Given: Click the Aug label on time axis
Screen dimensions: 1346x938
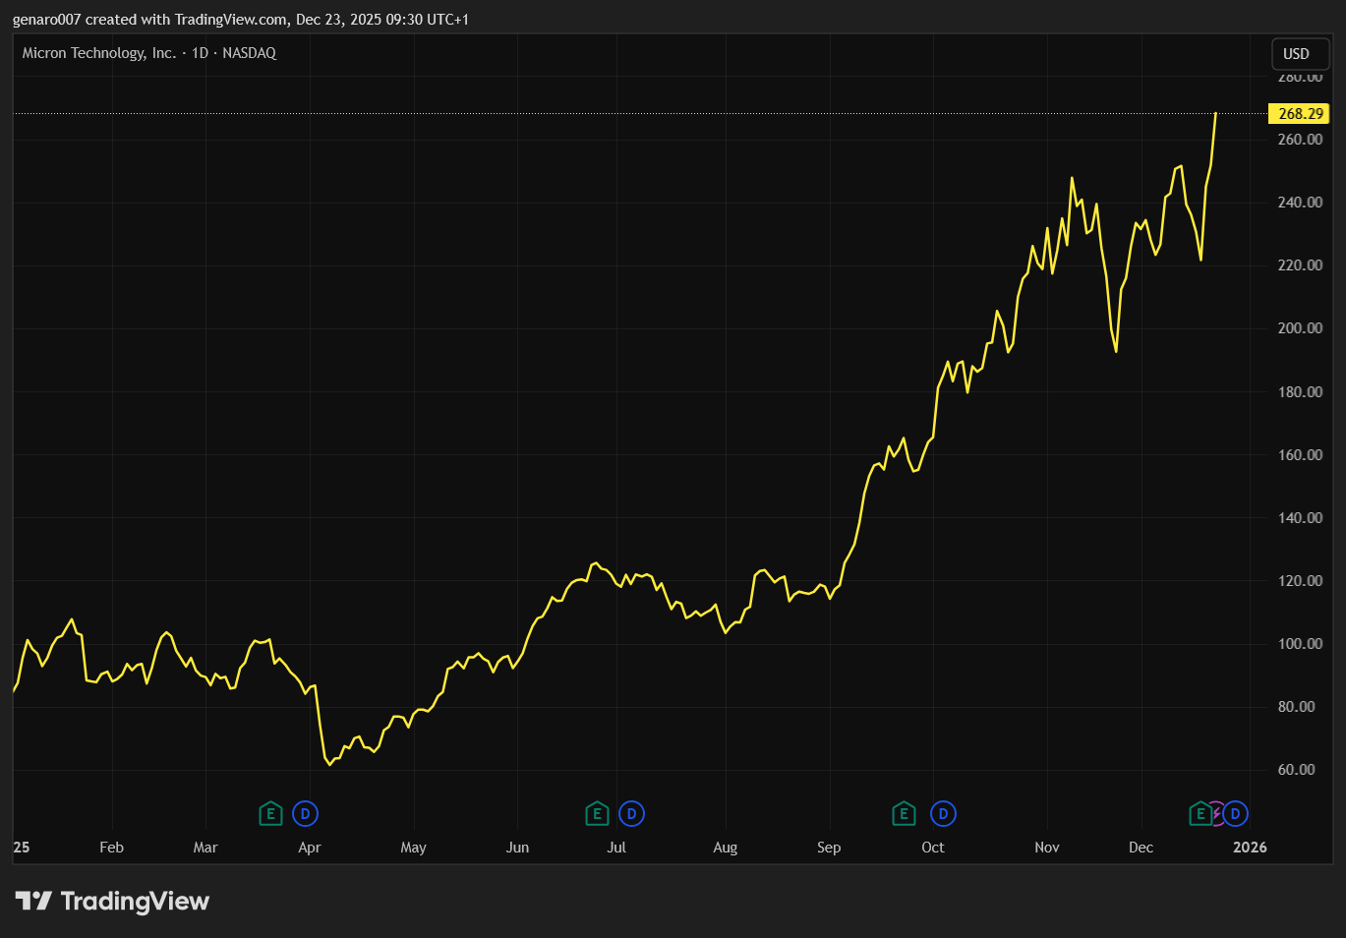Looking at the screenshot, I should (x=726, y=848).
